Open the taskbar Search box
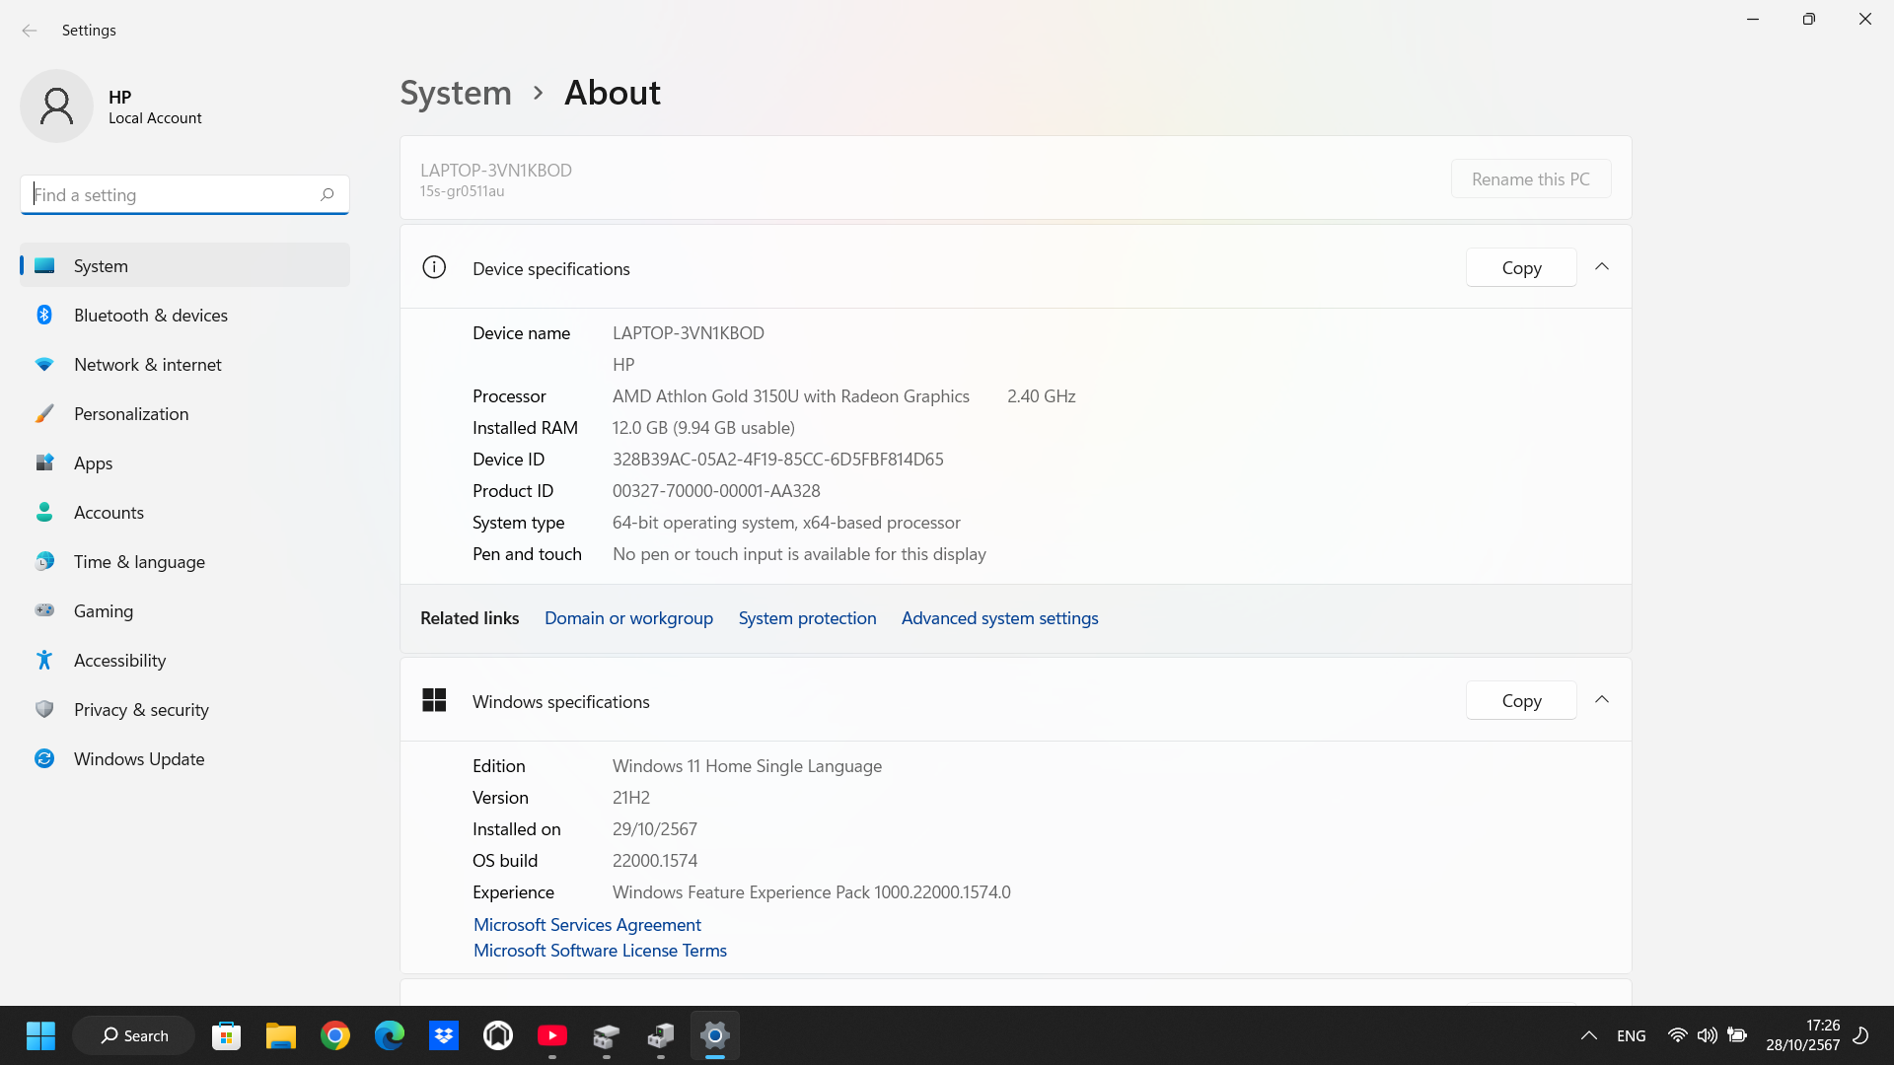The image size is (1894, 1065). (134, 1035)
